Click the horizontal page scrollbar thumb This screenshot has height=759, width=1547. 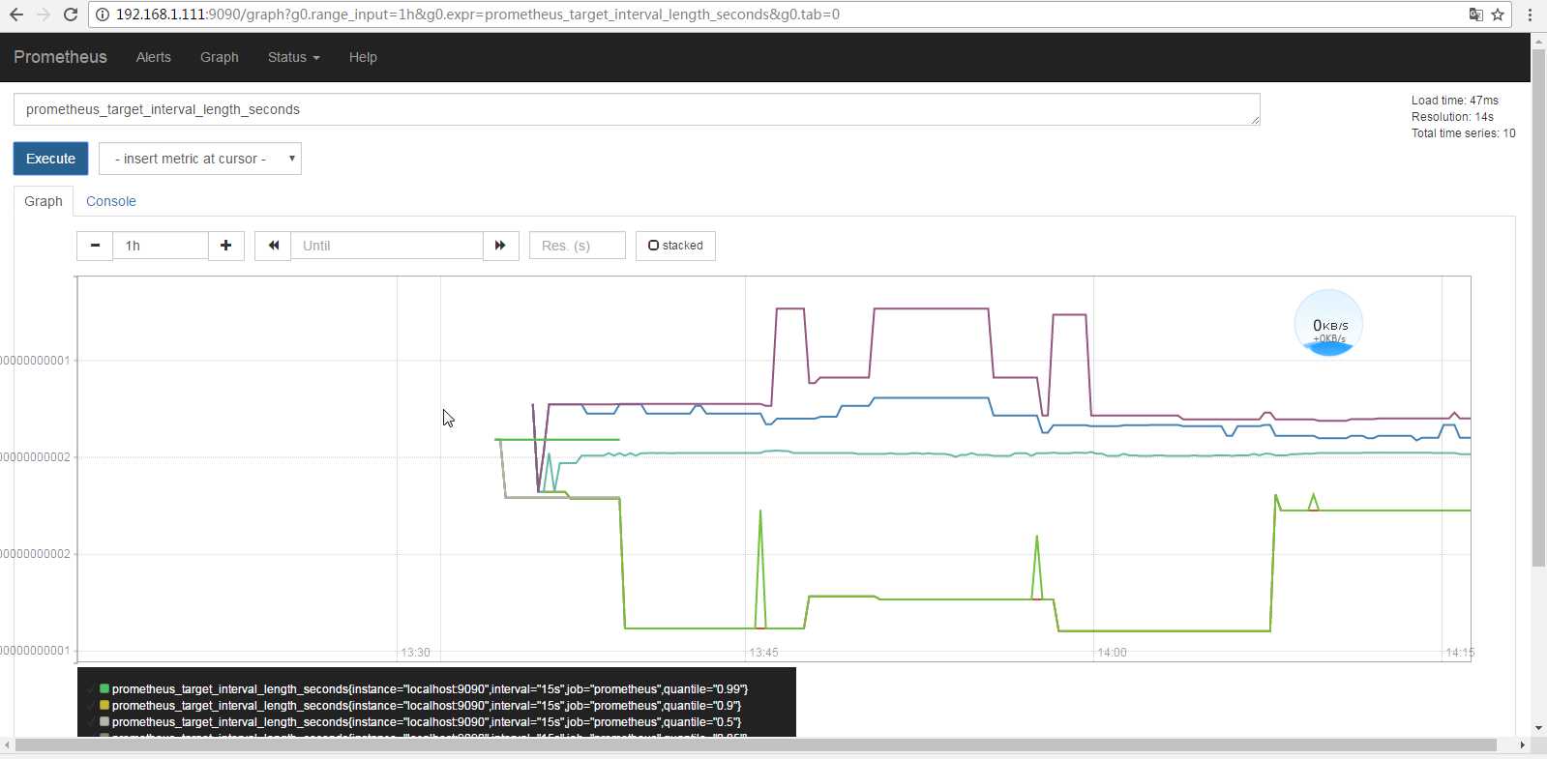(x=756, y=744)
